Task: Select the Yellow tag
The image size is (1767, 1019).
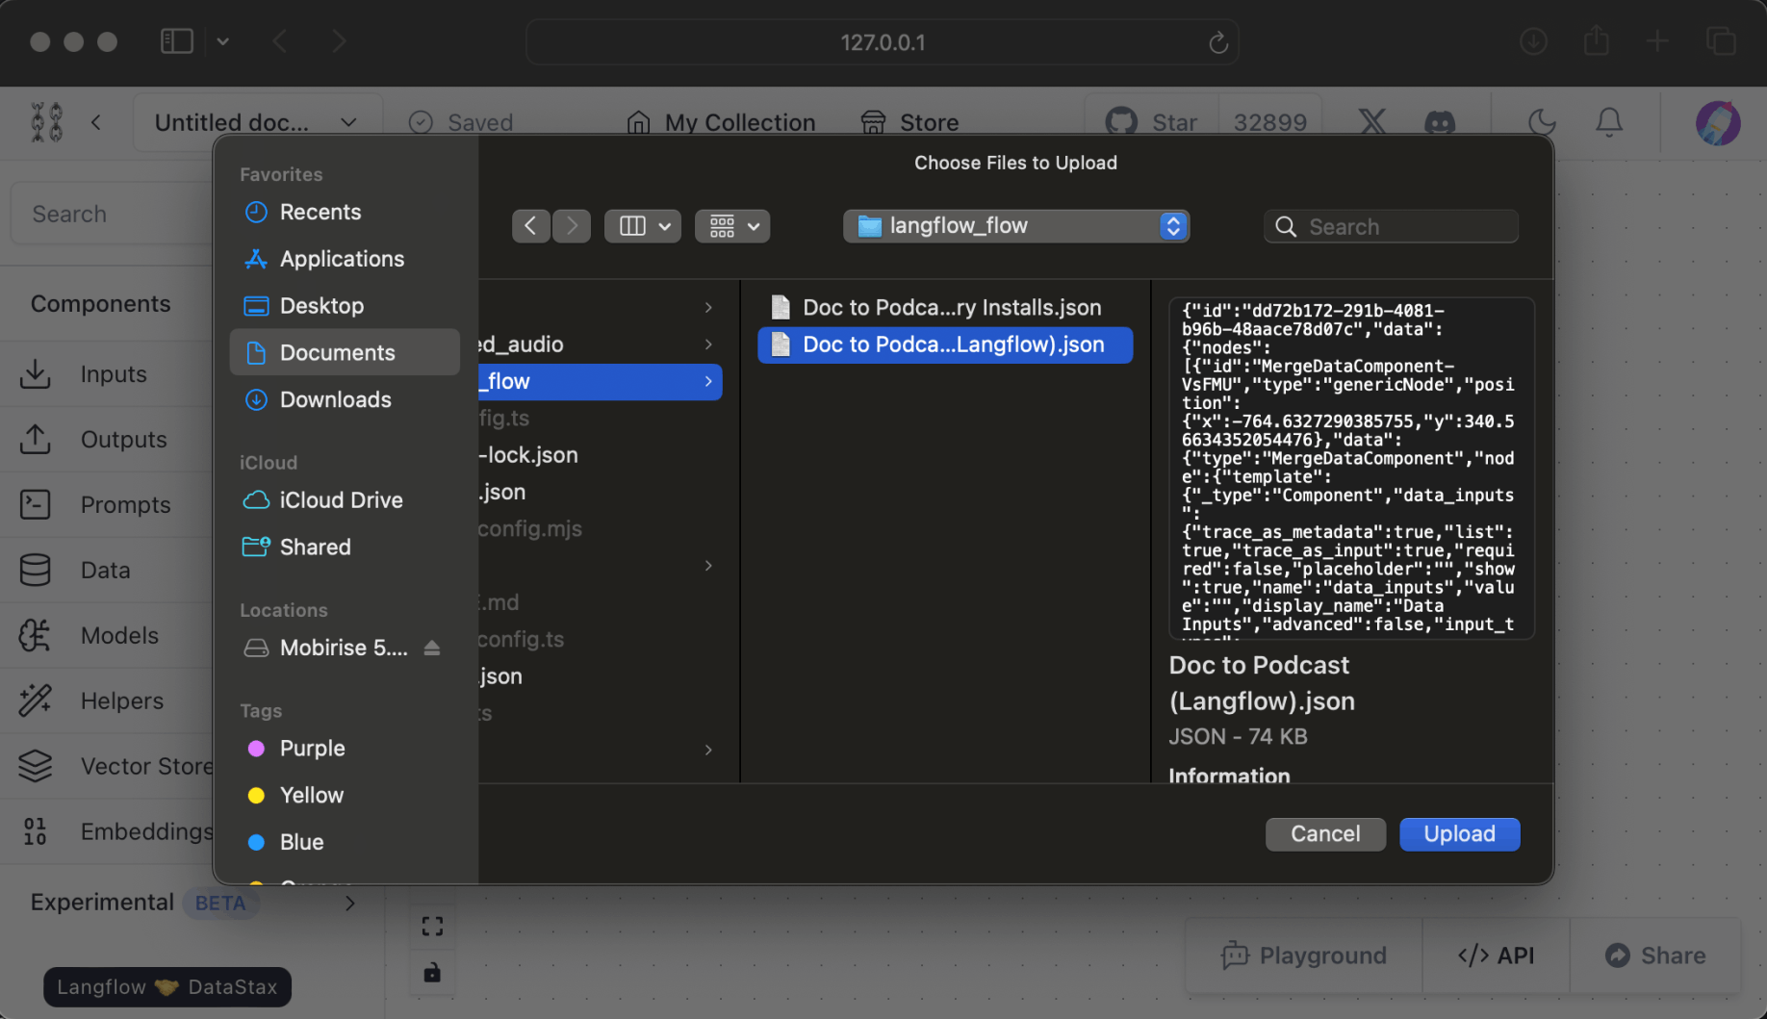Action: tap(345, 795)
